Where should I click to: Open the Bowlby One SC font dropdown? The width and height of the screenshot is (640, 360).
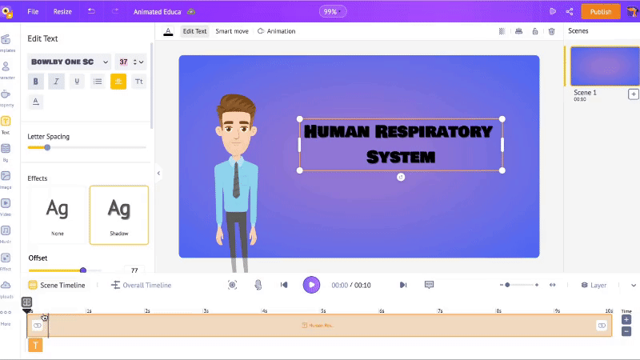tap(69, 62)
